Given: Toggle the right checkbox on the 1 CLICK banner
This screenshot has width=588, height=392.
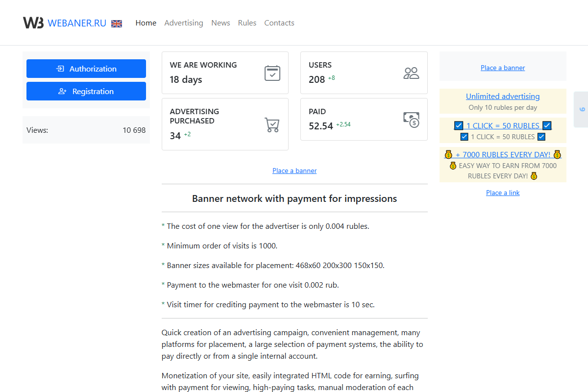Looking at the screenshot, I should [546, 125].
